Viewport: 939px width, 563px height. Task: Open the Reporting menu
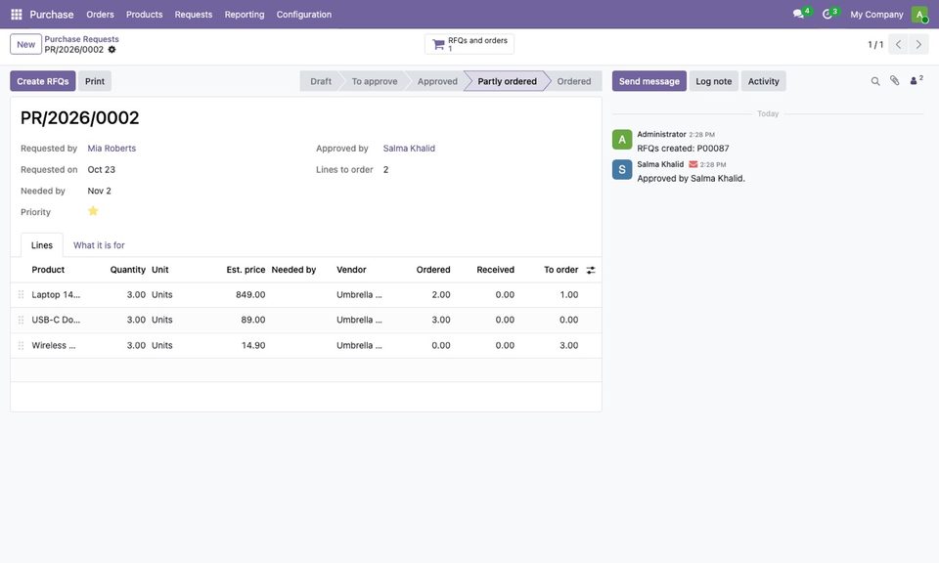pyautogui.click(x=245, y=15)
